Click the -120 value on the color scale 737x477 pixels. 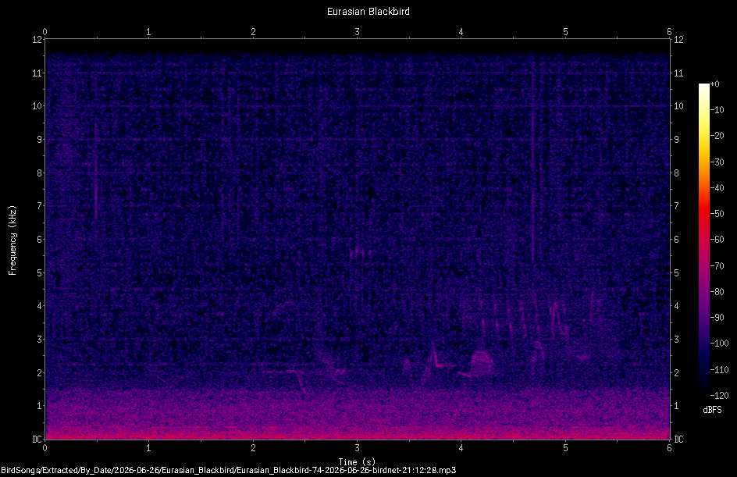point(719,396)
